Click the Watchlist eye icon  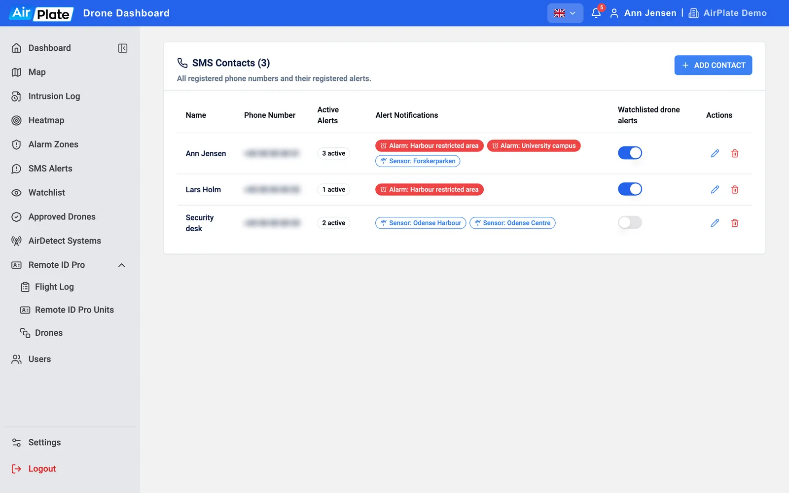tap(16, 193)
